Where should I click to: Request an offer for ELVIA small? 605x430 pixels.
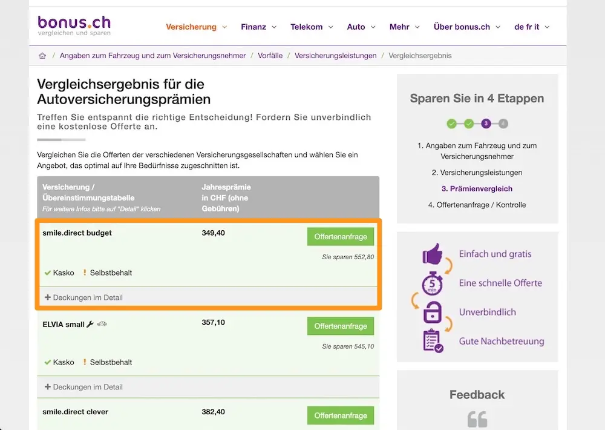(341, 326)
